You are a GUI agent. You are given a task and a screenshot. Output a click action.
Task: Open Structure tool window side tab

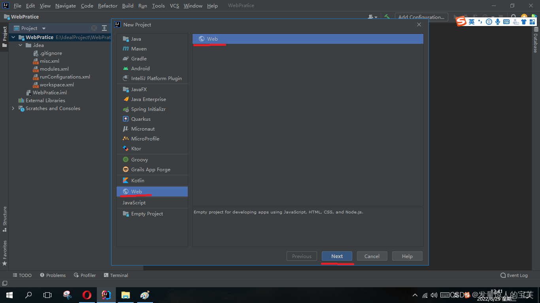(4, 219)
